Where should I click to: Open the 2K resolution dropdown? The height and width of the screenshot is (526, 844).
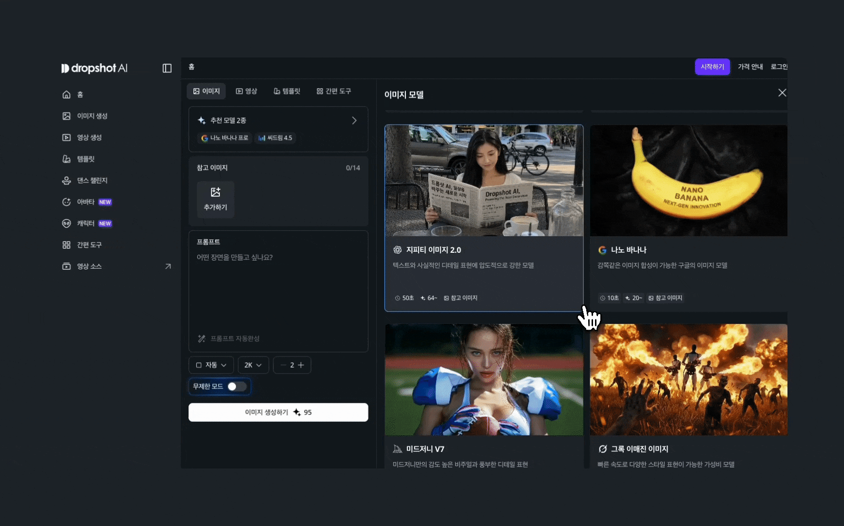tap(253, 365)
